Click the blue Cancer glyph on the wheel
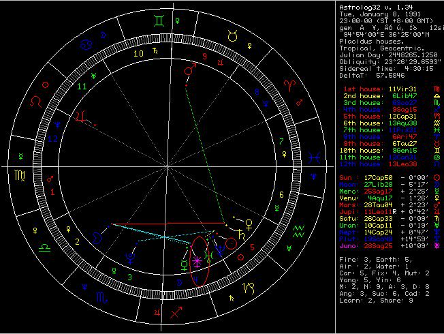 [x=89, y=44]
